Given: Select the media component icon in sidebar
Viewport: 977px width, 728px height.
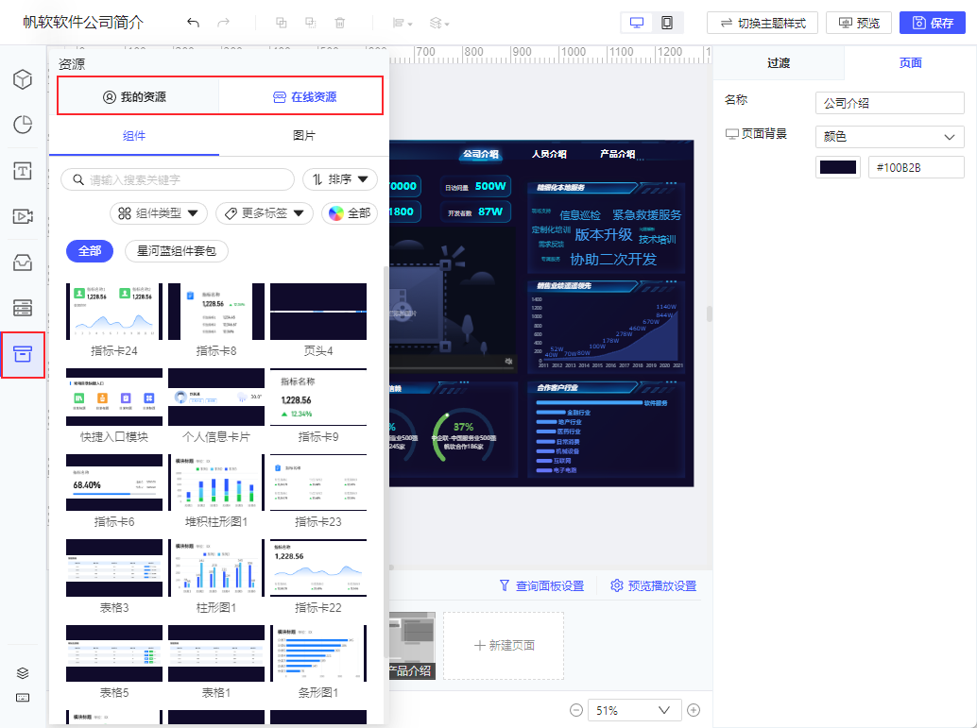Looking at the screenshot, I should pyautogui.click(x=23, y=216).
